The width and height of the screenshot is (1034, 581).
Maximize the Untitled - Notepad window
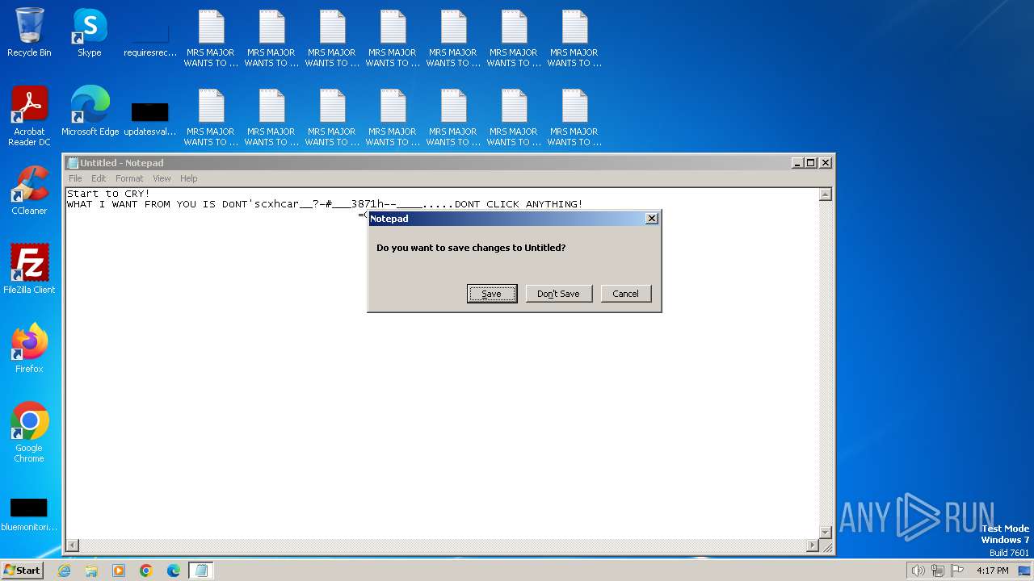(811, 162)
